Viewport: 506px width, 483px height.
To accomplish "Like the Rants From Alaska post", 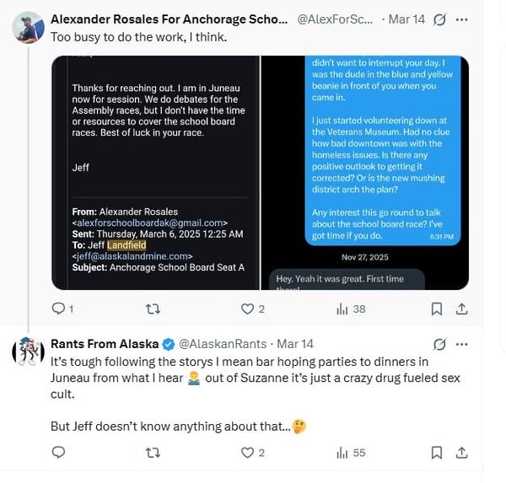I will coord(248,453).
